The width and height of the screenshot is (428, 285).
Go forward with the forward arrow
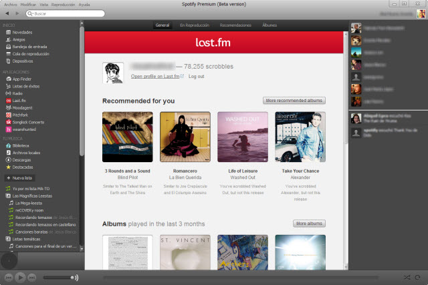pyautogui.click(x=17, y=13)
